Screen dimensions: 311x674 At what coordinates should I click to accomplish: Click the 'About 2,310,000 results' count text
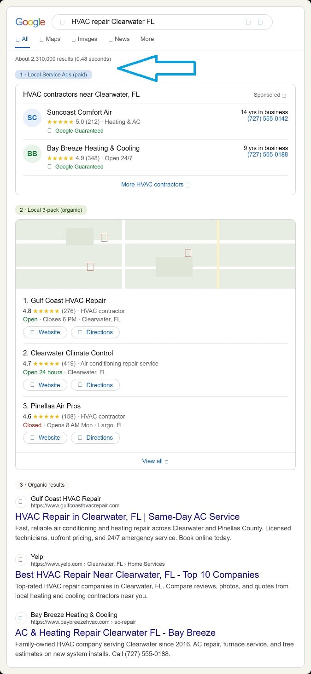click(x=63, y=59)
